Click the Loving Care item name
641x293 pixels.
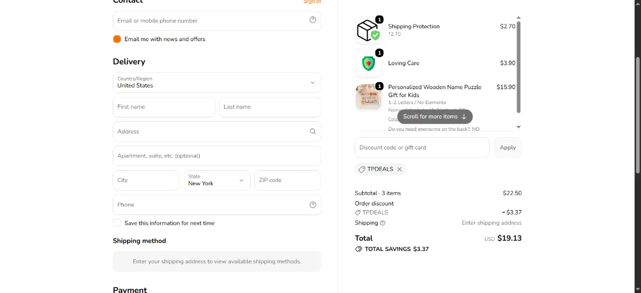[404, 63]
